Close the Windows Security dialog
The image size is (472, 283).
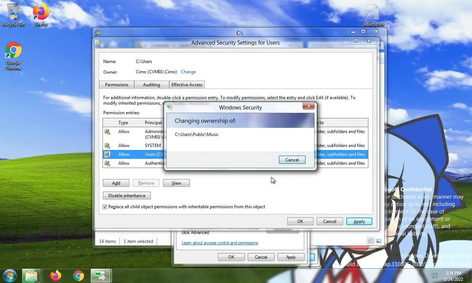pos(309,106)
